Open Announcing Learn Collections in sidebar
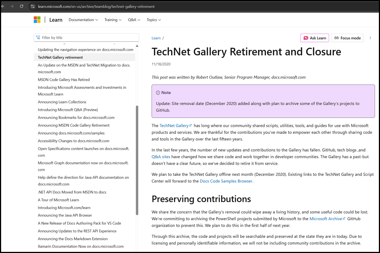 pyautogui.click(x=62, y=102)
